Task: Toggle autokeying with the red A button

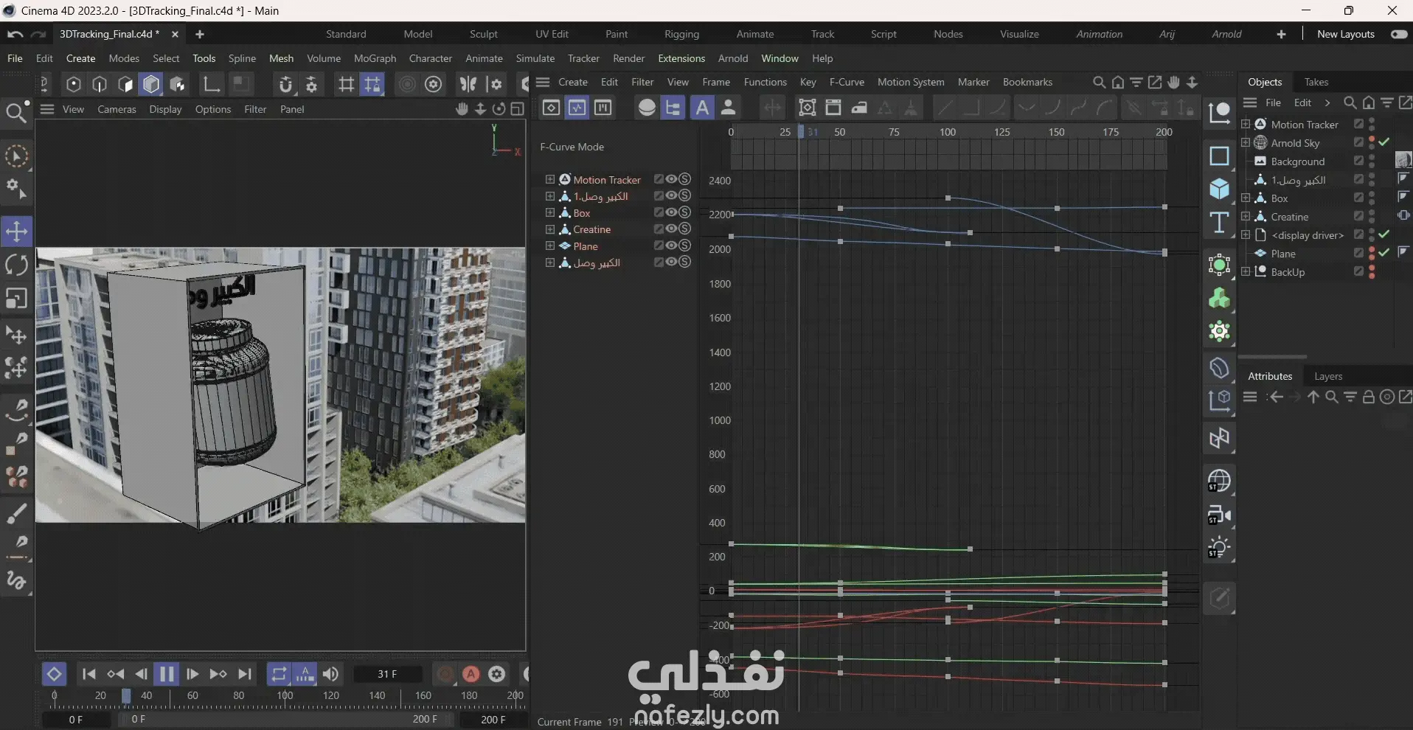Action: click(471, 674)
